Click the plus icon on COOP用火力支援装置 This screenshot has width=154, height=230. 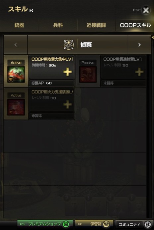point(67,104)
